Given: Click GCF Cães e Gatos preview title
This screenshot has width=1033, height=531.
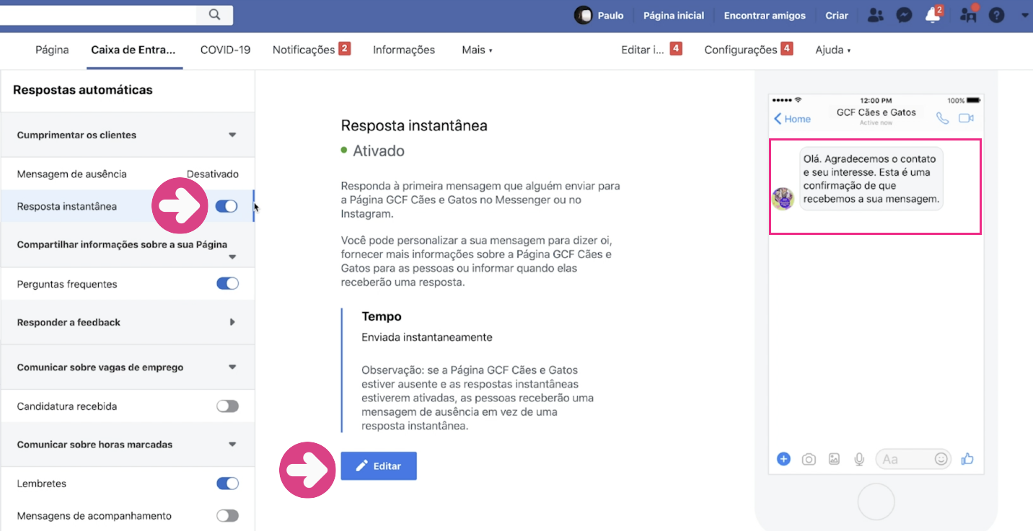Looking at the screenshot, I should coord(876,112).
